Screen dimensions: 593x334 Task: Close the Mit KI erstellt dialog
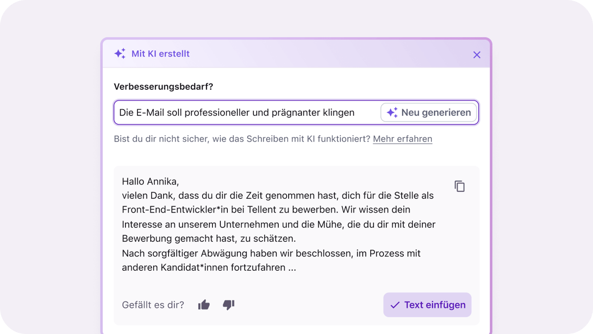[476, 55]
